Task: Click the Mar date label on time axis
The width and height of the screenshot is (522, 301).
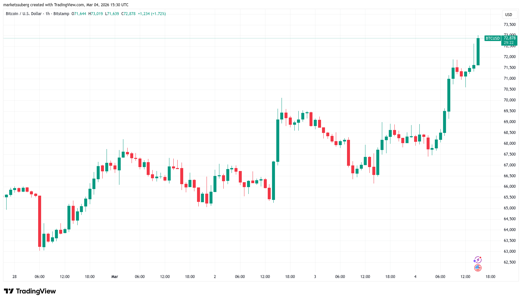Action: [114, 277]
